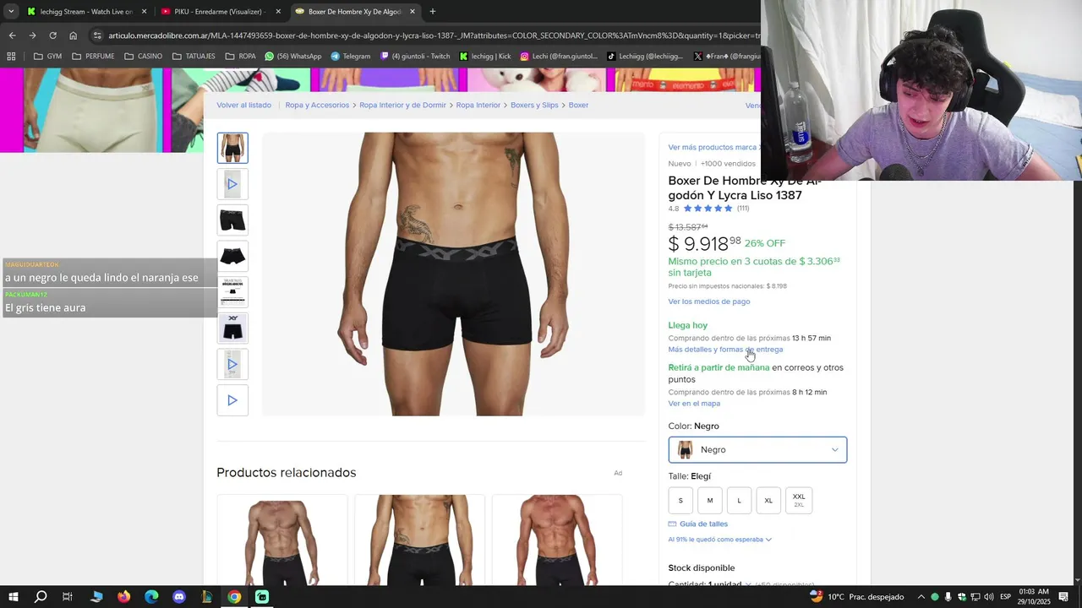Open the giuntoli - Twitch bookmark
The width and height of the screenshot is (1082, 608).
pyautogui.click(x=415, y=57)
